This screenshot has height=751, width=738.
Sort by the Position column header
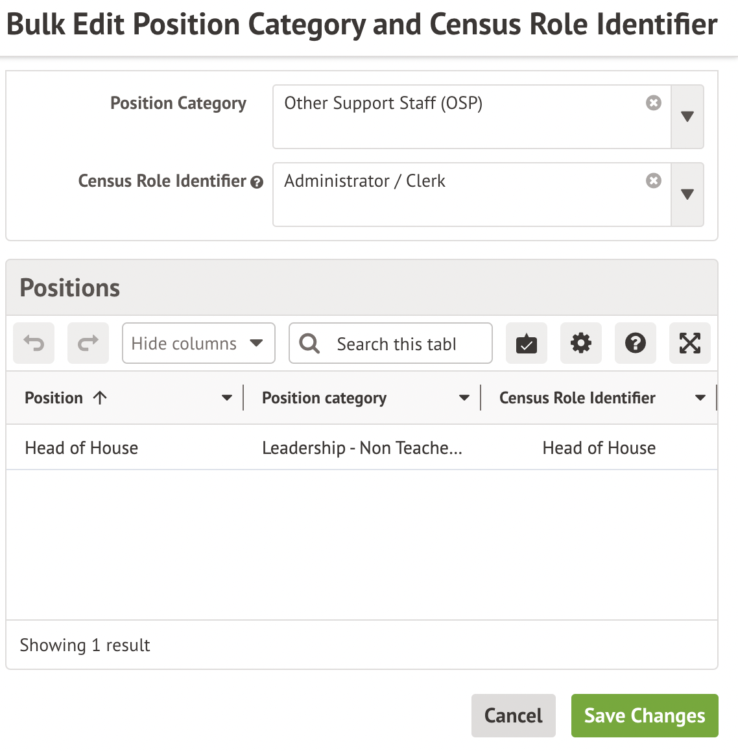click(54, 398)
